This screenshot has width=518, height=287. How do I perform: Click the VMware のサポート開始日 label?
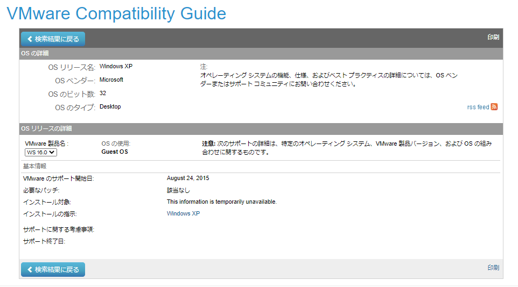[59, 178]
